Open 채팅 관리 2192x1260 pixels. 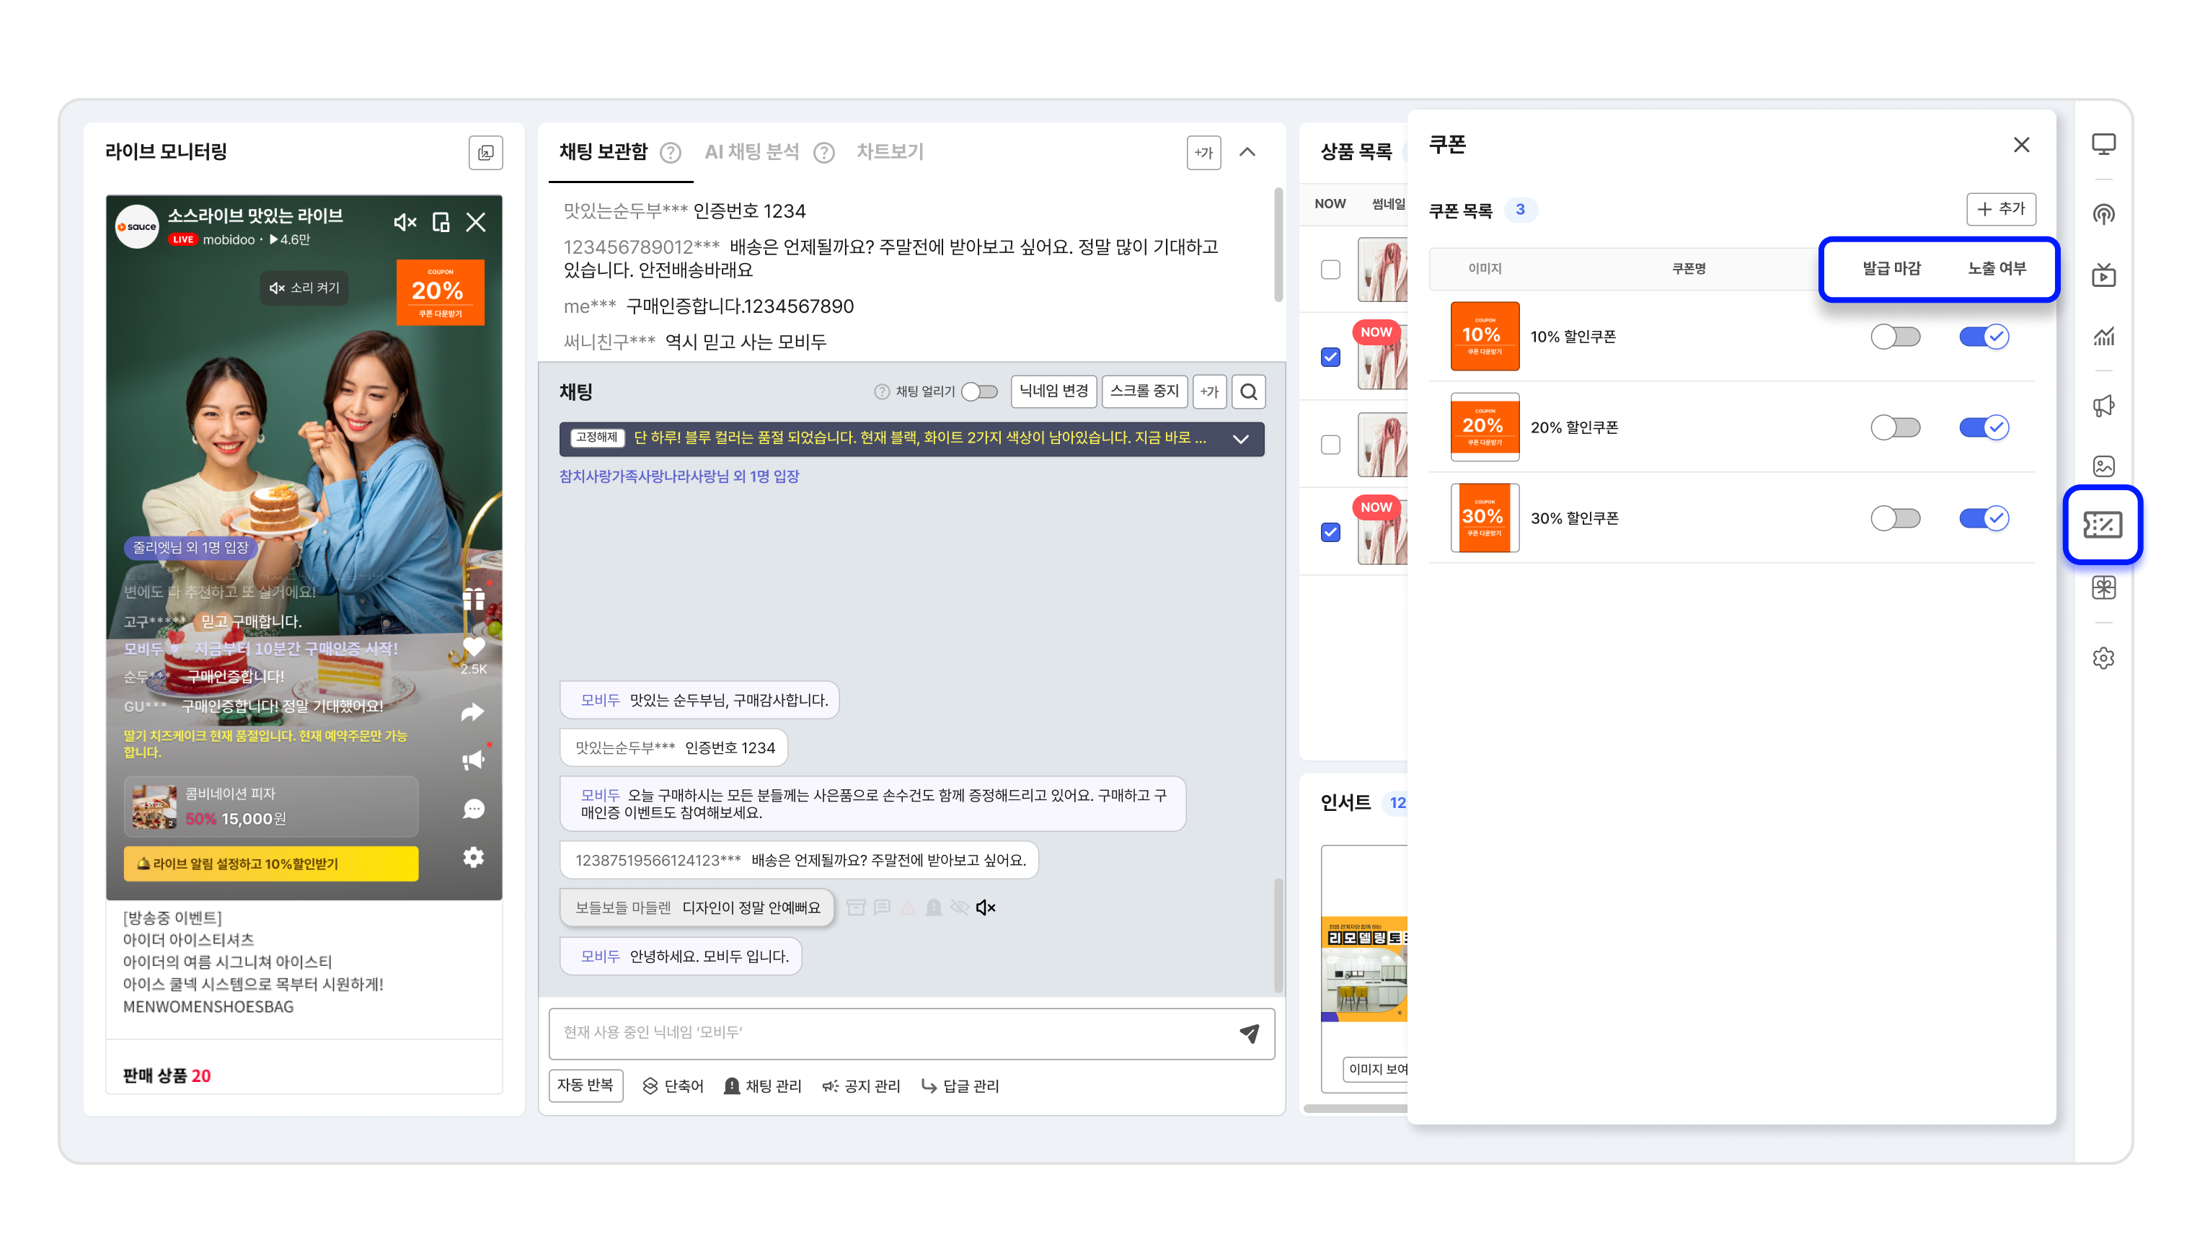click(762, 1086)
